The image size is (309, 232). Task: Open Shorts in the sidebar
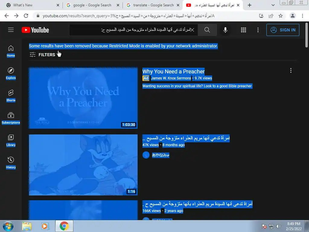pos(11,96)
